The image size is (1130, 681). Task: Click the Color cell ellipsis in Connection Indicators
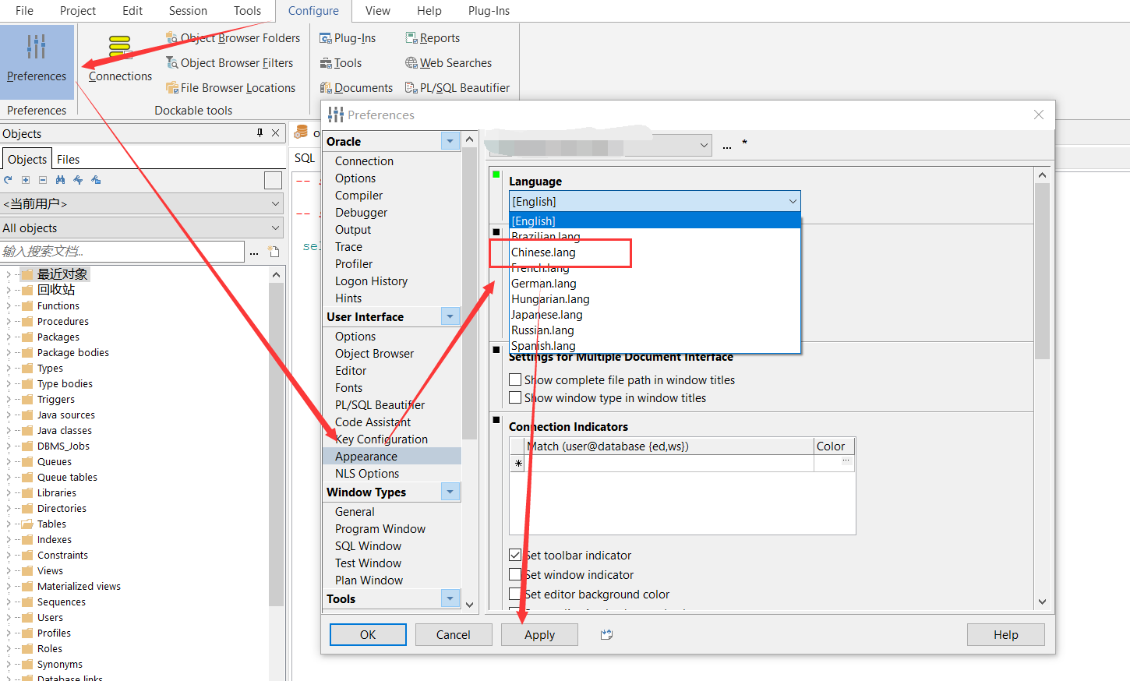click(846, 463)
